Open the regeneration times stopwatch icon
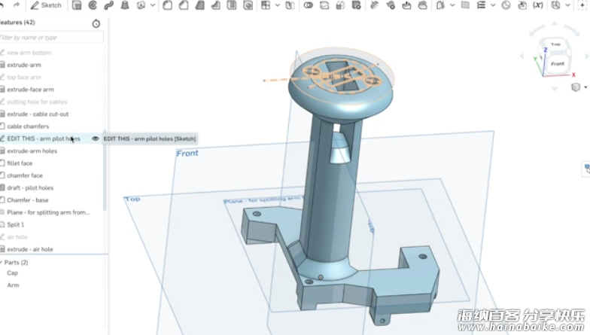590x335 pixels. click(96, 23)
